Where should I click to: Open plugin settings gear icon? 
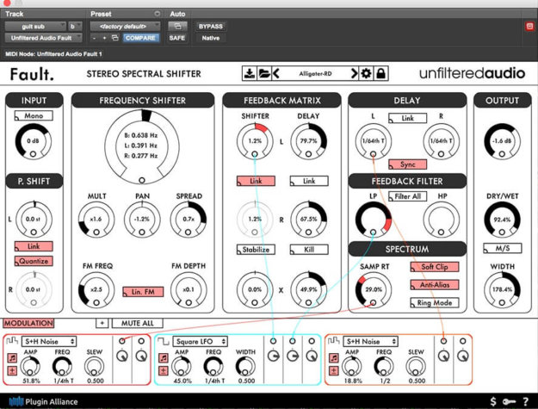pyautogui.click(x=366, y=73)
